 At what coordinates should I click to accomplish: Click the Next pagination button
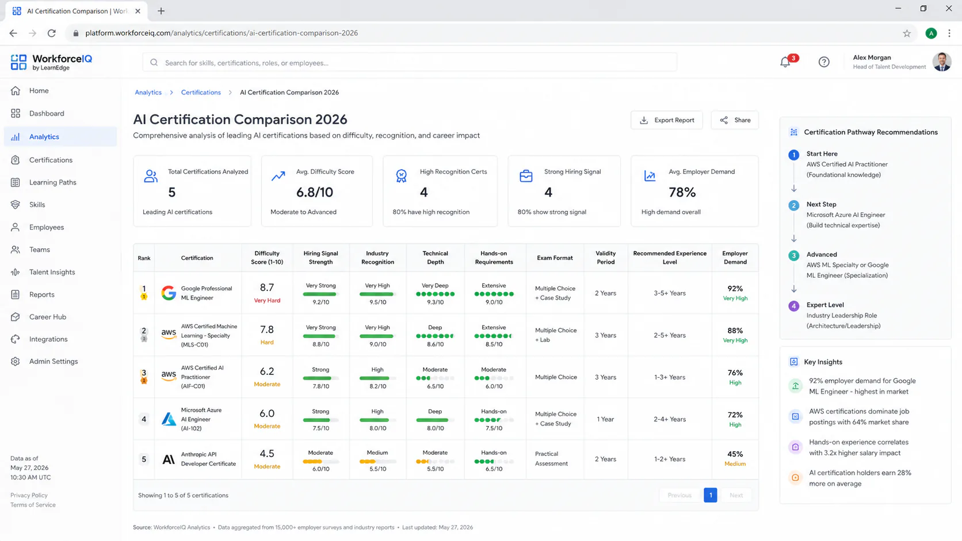tap(736, 495)
